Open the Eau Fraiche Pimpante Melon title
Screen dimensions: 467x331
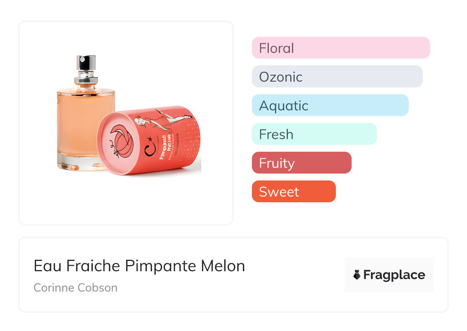[139, 266]
